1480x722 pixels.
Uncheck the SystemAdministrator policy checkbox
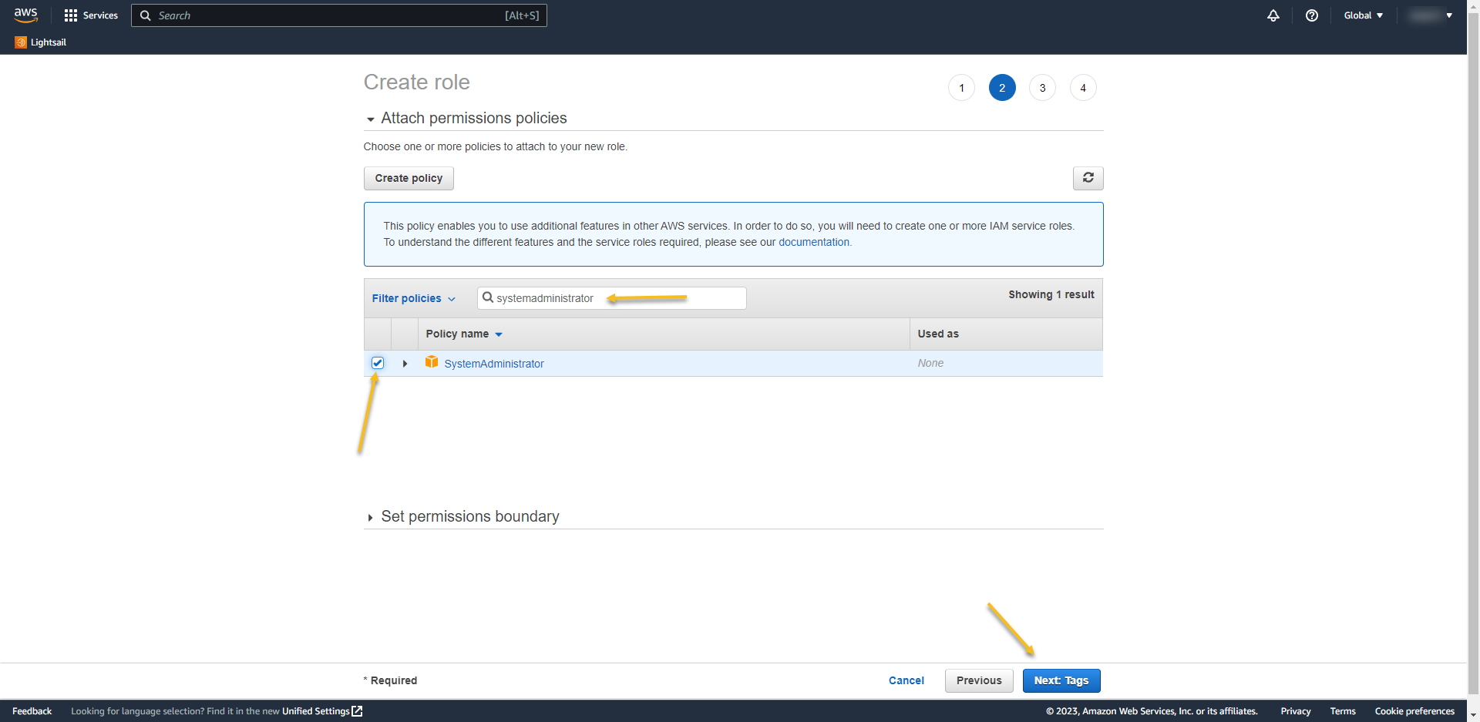point(378,363)
